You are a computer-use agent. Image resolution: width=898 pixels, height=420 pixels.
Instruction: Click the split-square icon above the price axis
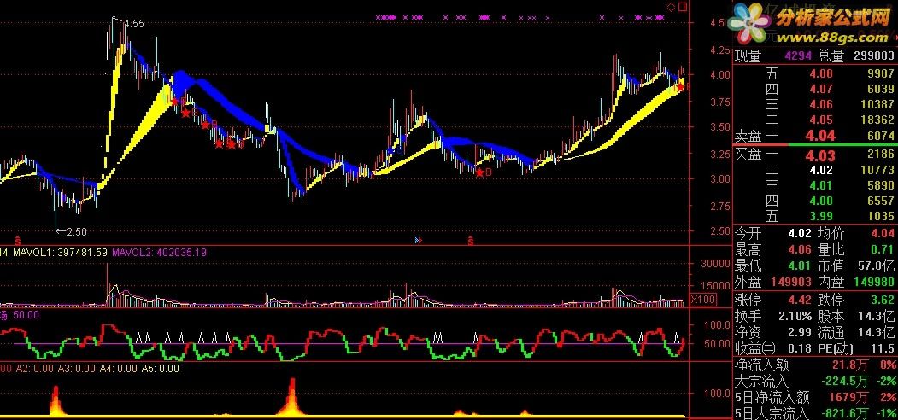click(682, 7)
